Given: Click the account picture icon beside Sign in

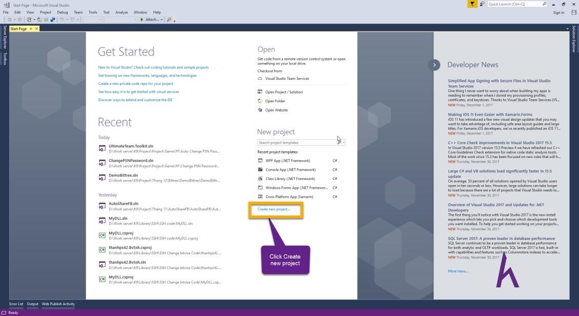Looking at the screenshot, I should point(573,12).
